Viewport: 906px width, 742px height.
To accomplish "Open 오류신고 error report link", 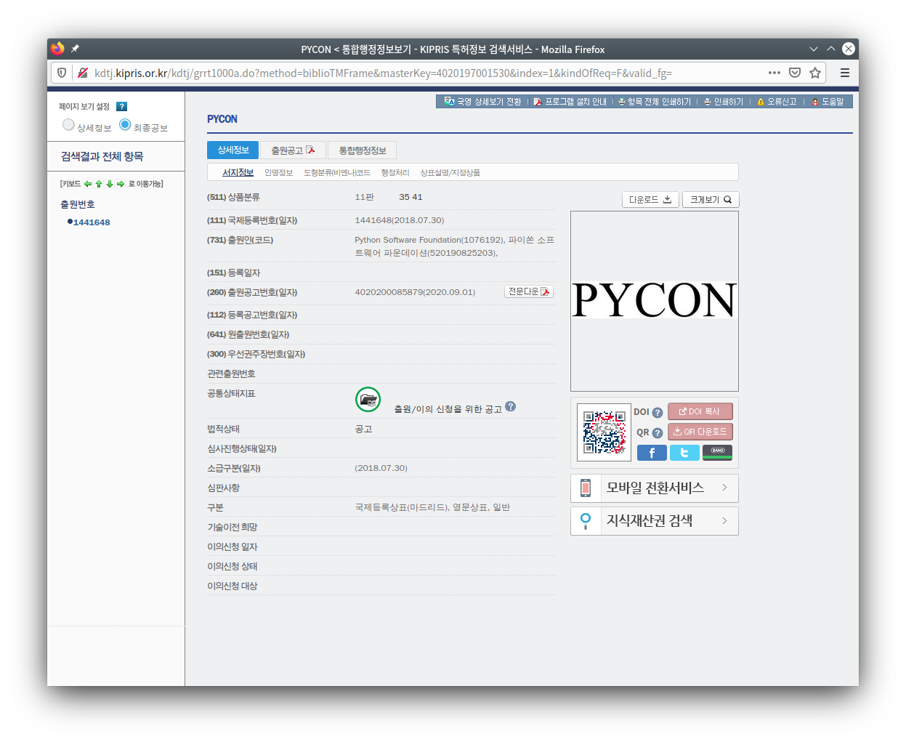I will 777,102.
